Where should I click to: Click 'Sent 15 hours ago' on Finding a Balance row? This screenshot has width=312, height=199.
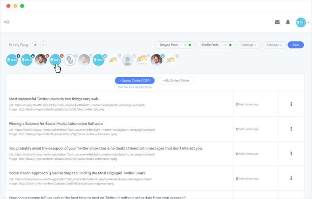247,129
